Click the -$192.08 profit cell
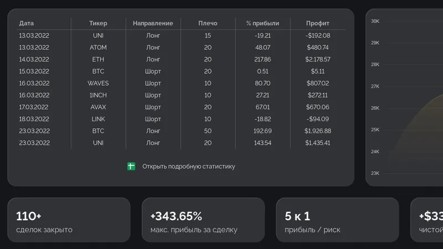This screenshot has height=249, width=443. pyautogui.click(x=317, y=35)
